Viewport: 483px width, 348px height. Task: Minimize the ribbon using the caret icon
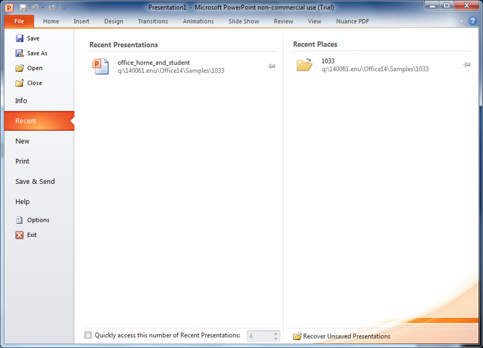[x=461, y=21]
